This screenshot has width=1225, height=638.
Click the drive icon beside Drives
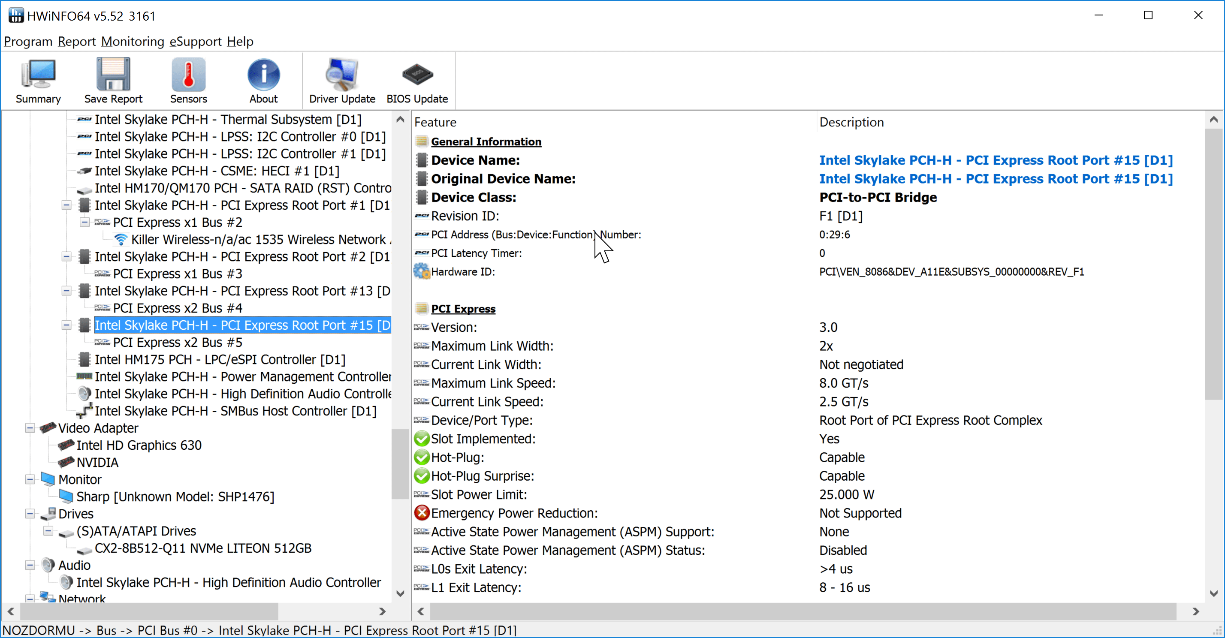48,514
